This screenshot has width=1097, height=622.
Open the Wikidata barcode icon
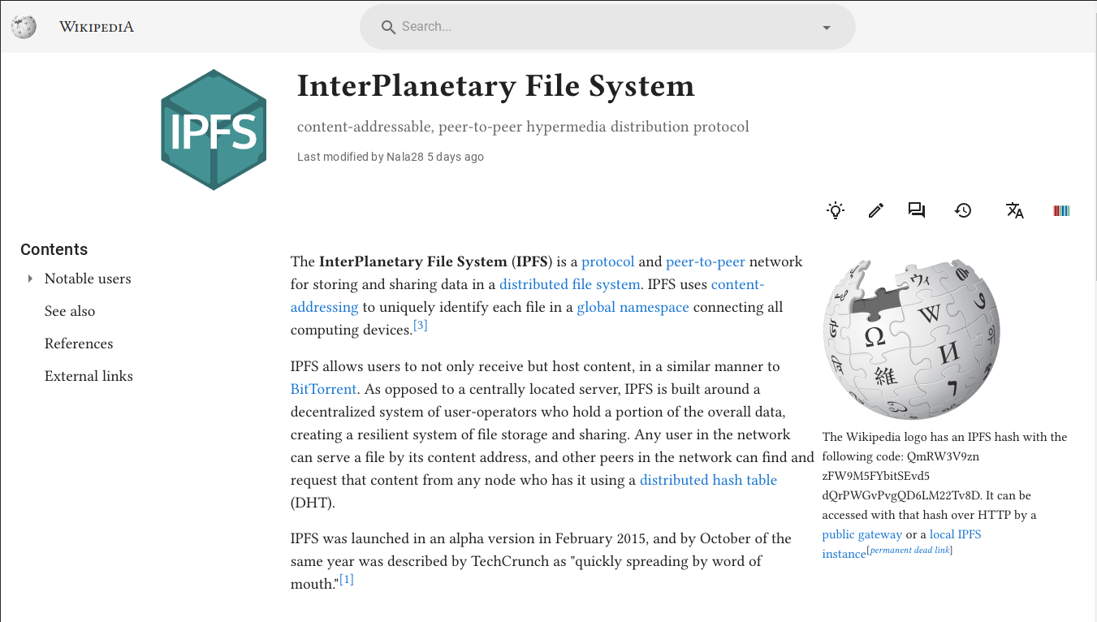coord(1061,210)
